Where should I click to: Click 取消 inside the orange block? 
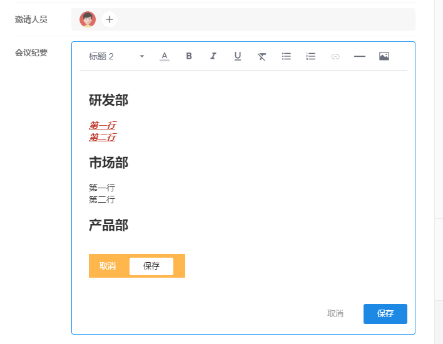pos(108,266)
